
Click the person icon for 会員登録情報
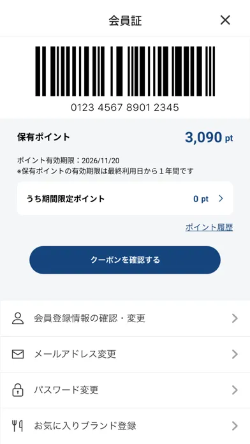click(18, 318)
